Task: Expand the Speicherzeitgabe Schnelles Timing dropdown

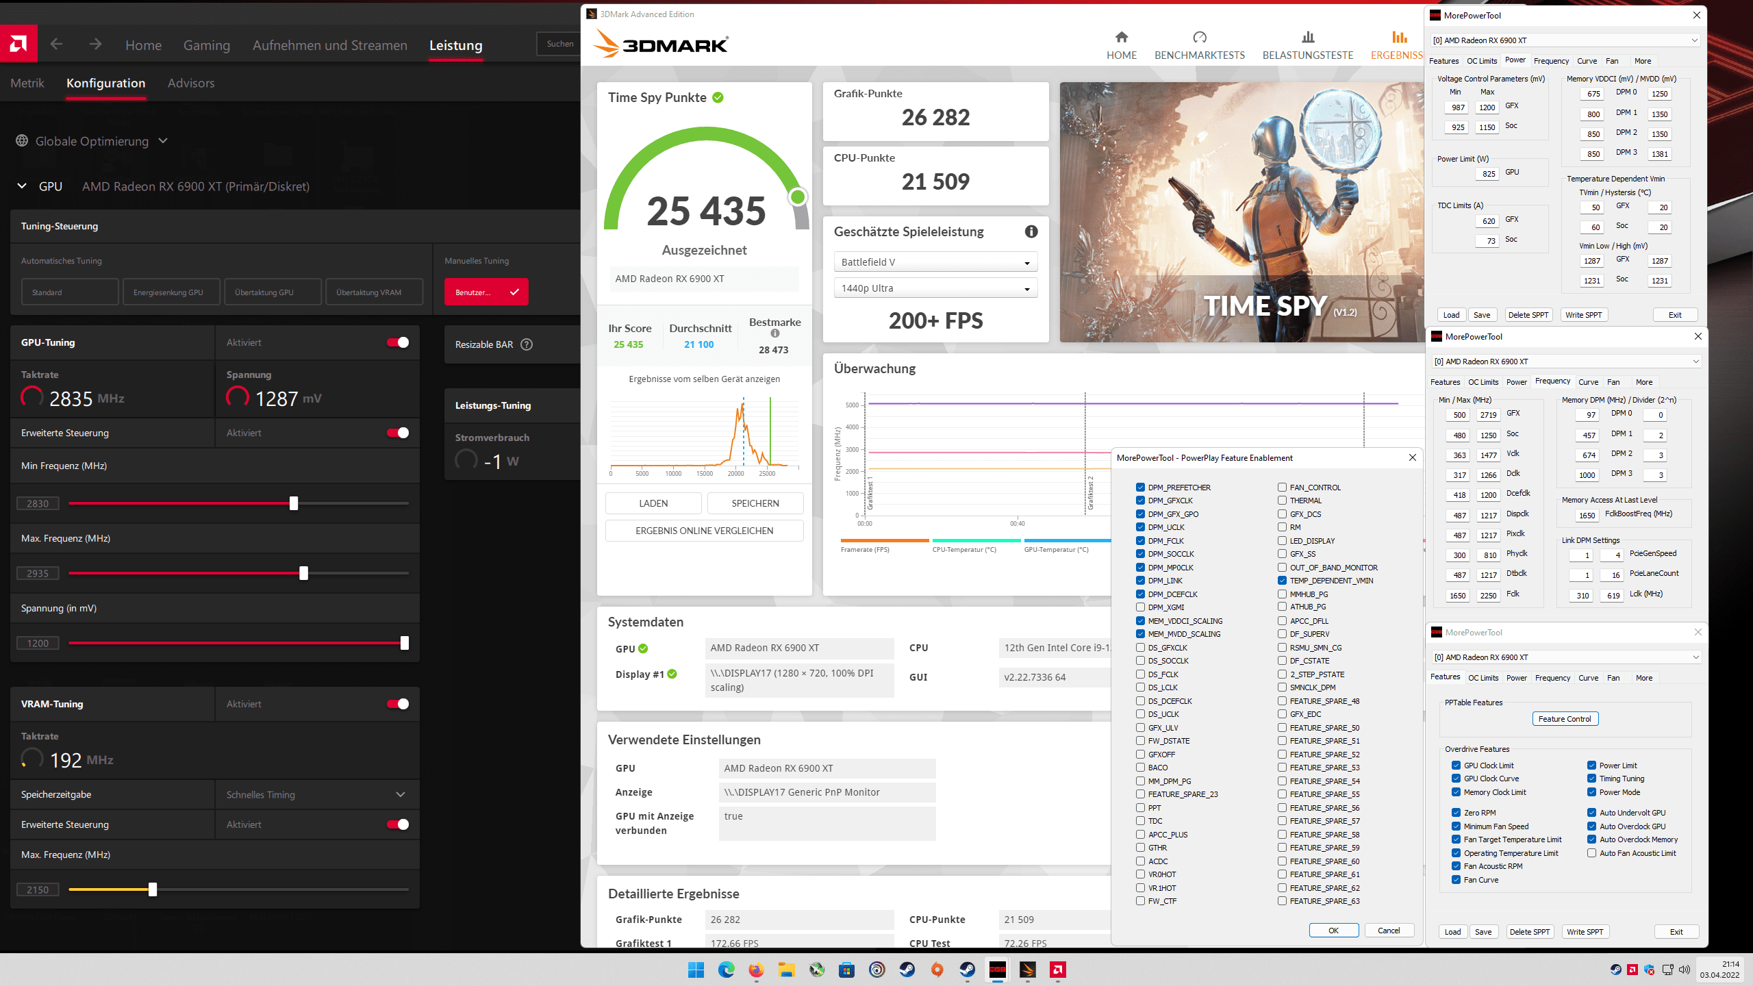Action: (x=401, y=794)
